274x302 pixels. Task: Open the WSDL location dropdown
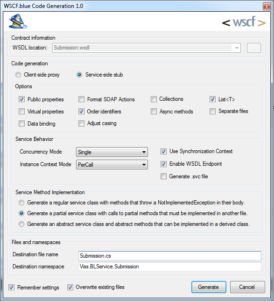point(237,48)
